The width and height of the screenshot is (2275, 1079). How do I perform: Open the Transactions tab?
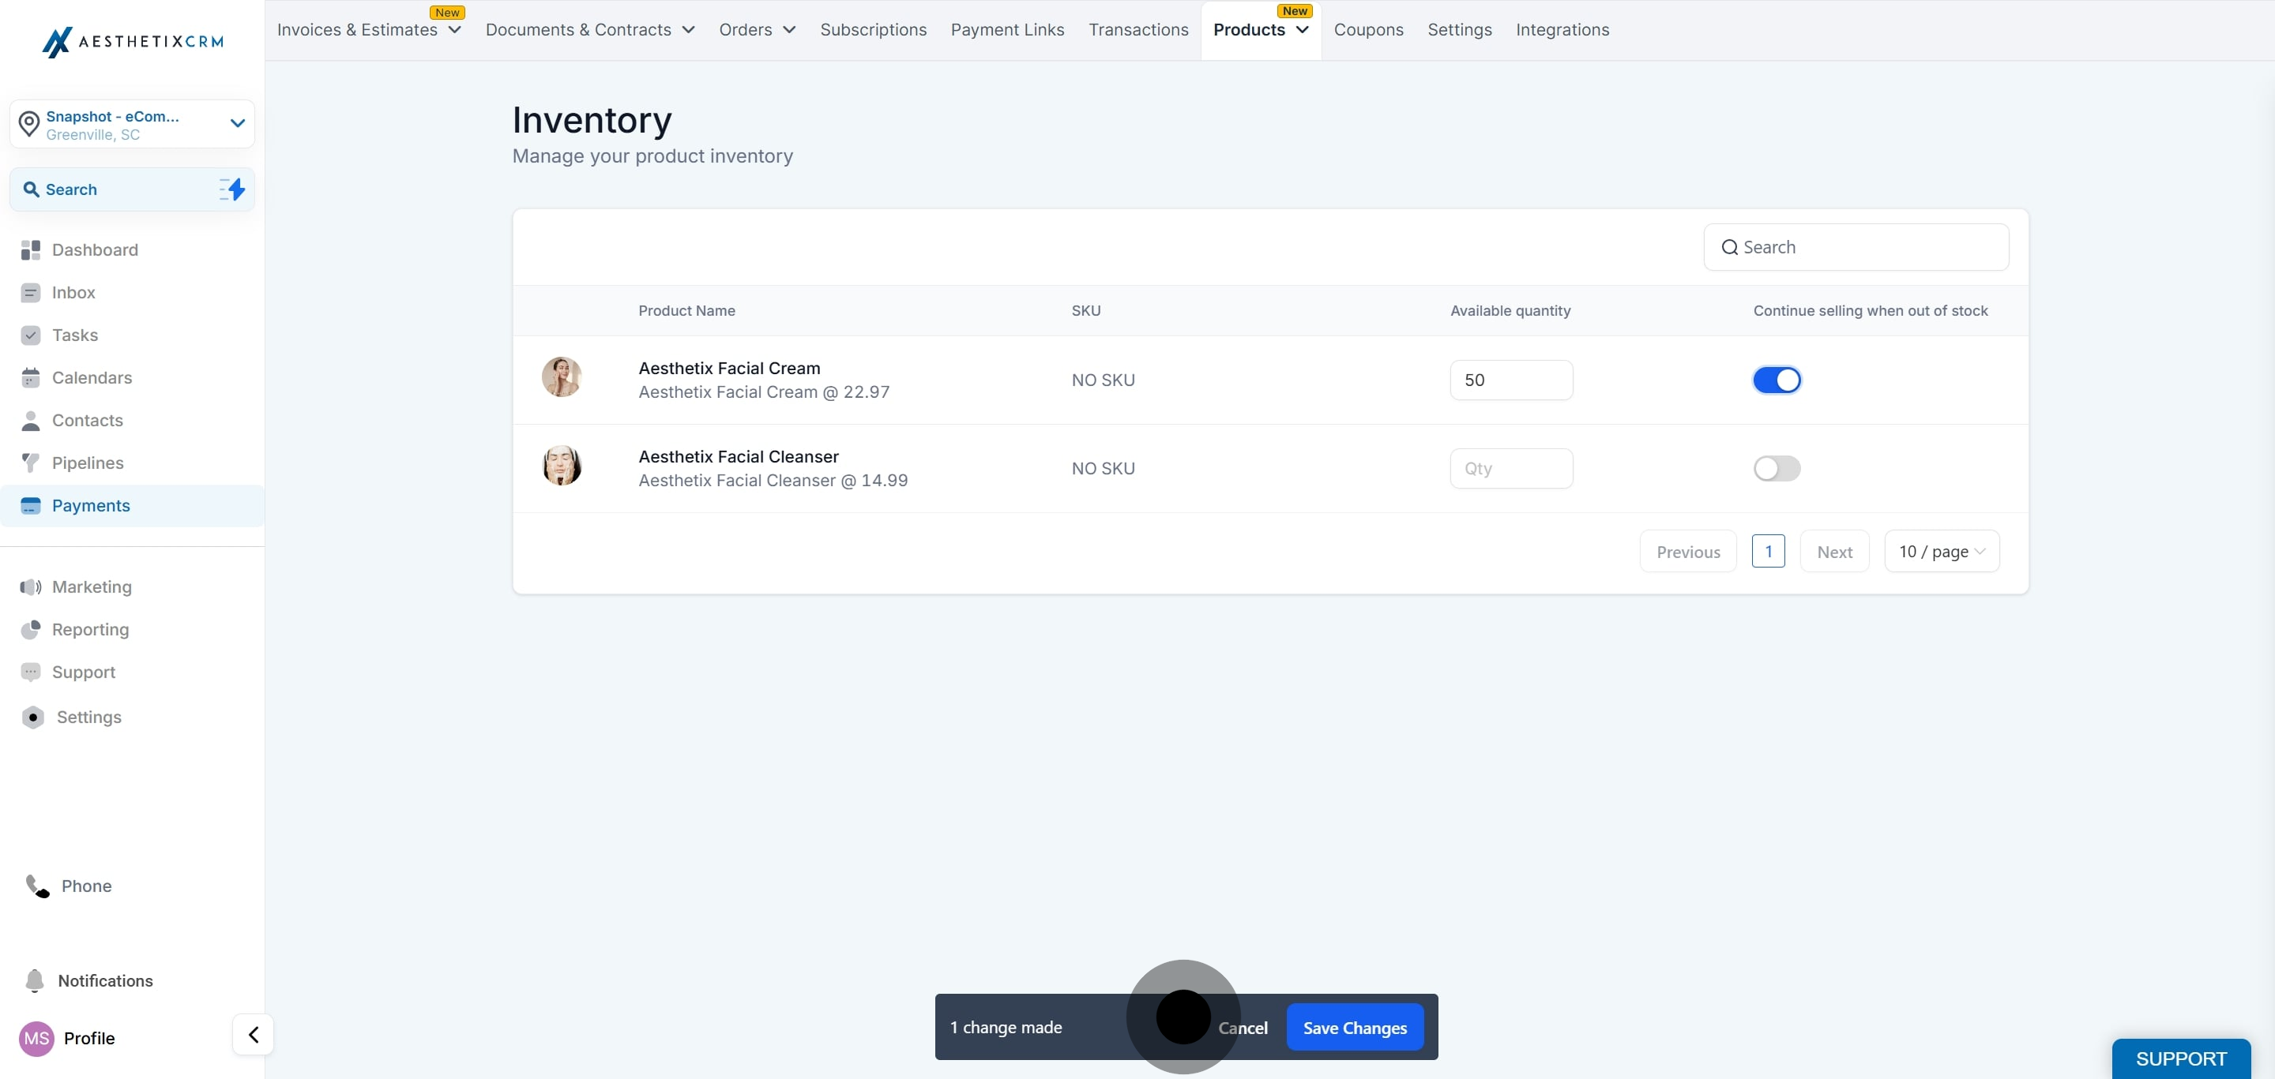pos(1138,30)
